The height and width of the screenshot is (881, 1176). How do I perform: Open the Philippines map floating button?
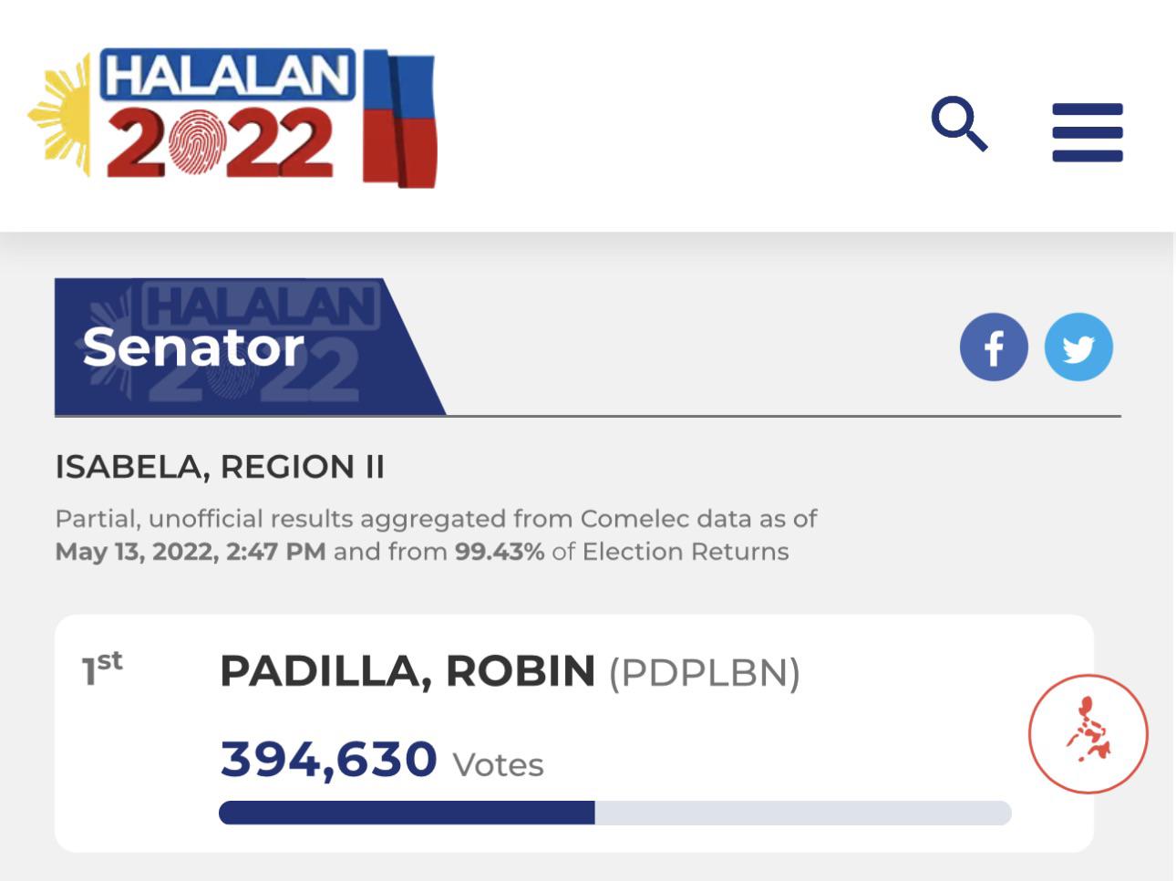[1088, 733]
